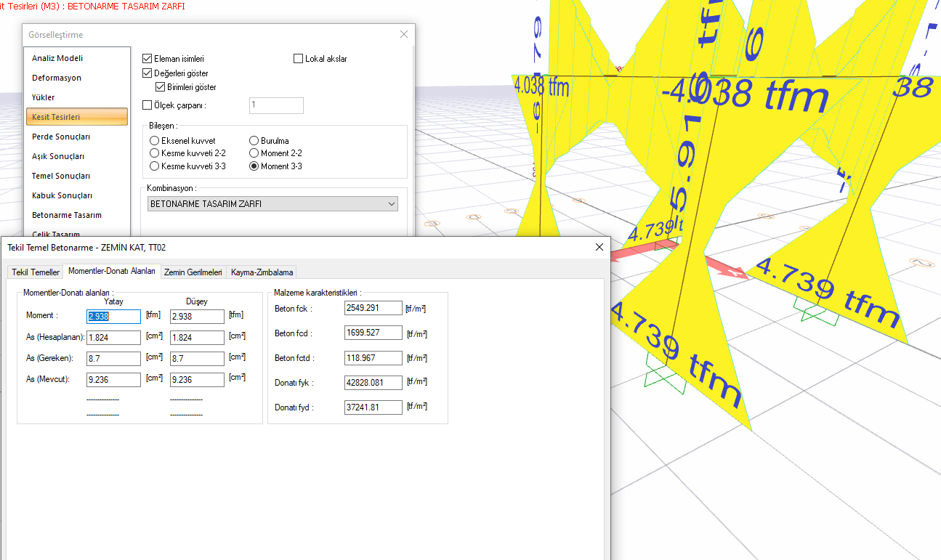The image size is (941, 560).
Task: Uncheck the Değerleri göster checkbox
Action: [148, 73]
